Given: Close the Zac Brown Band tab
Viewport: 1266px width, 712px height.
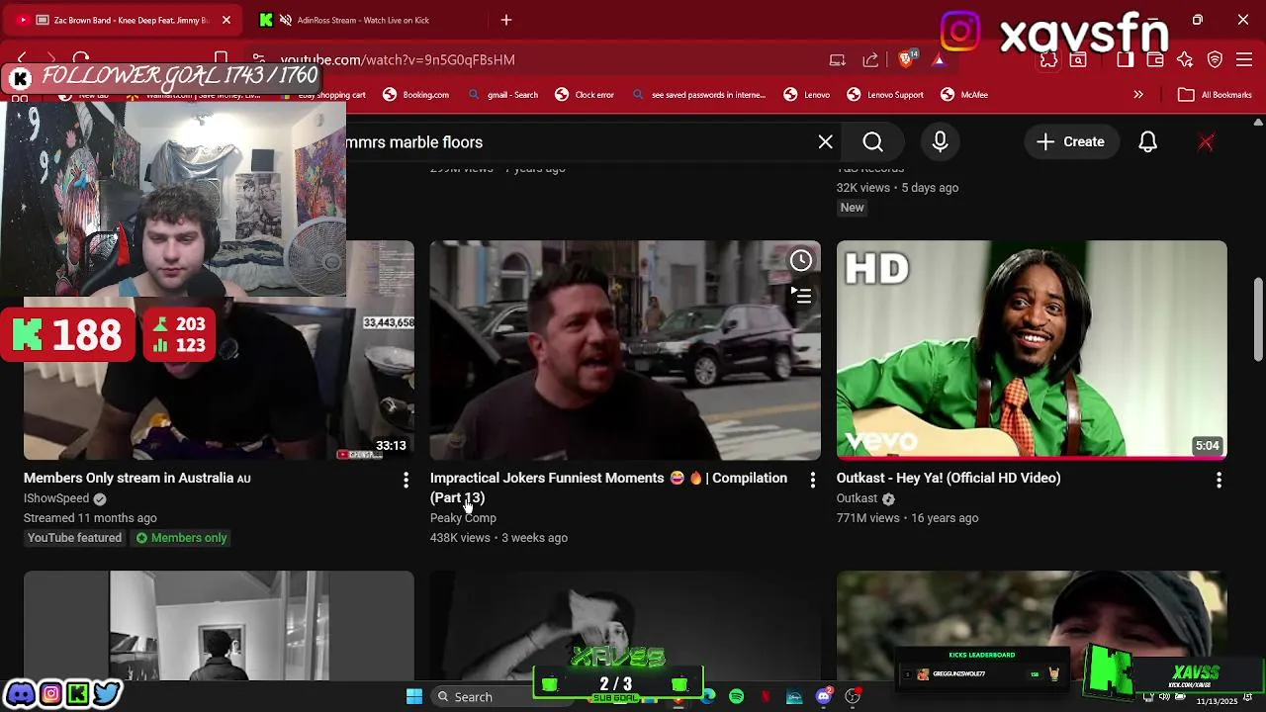Looking at the screenshot, I should (226, 20).
